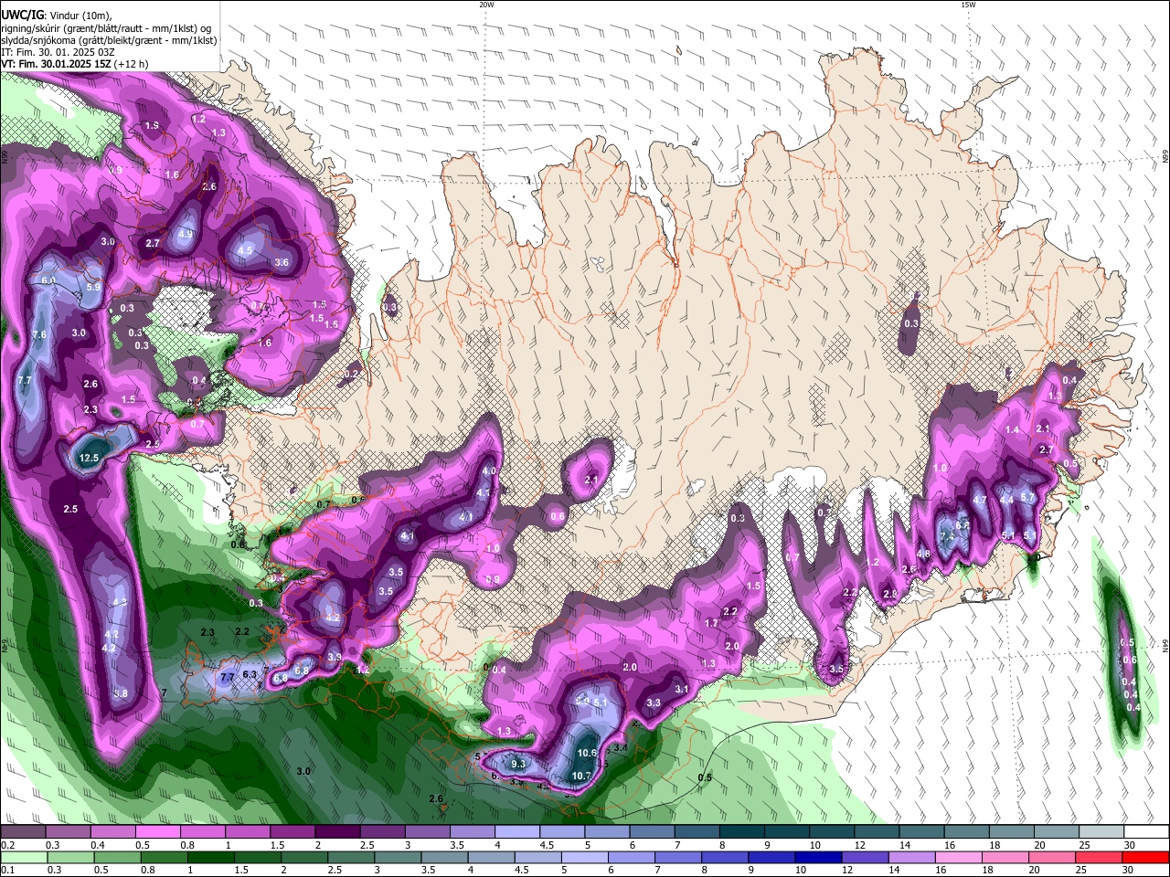Click the pale green 0.1 legend swatch
Image resolution: width=1170 pixels, height=877 pixels.
(x=23, y=858)
